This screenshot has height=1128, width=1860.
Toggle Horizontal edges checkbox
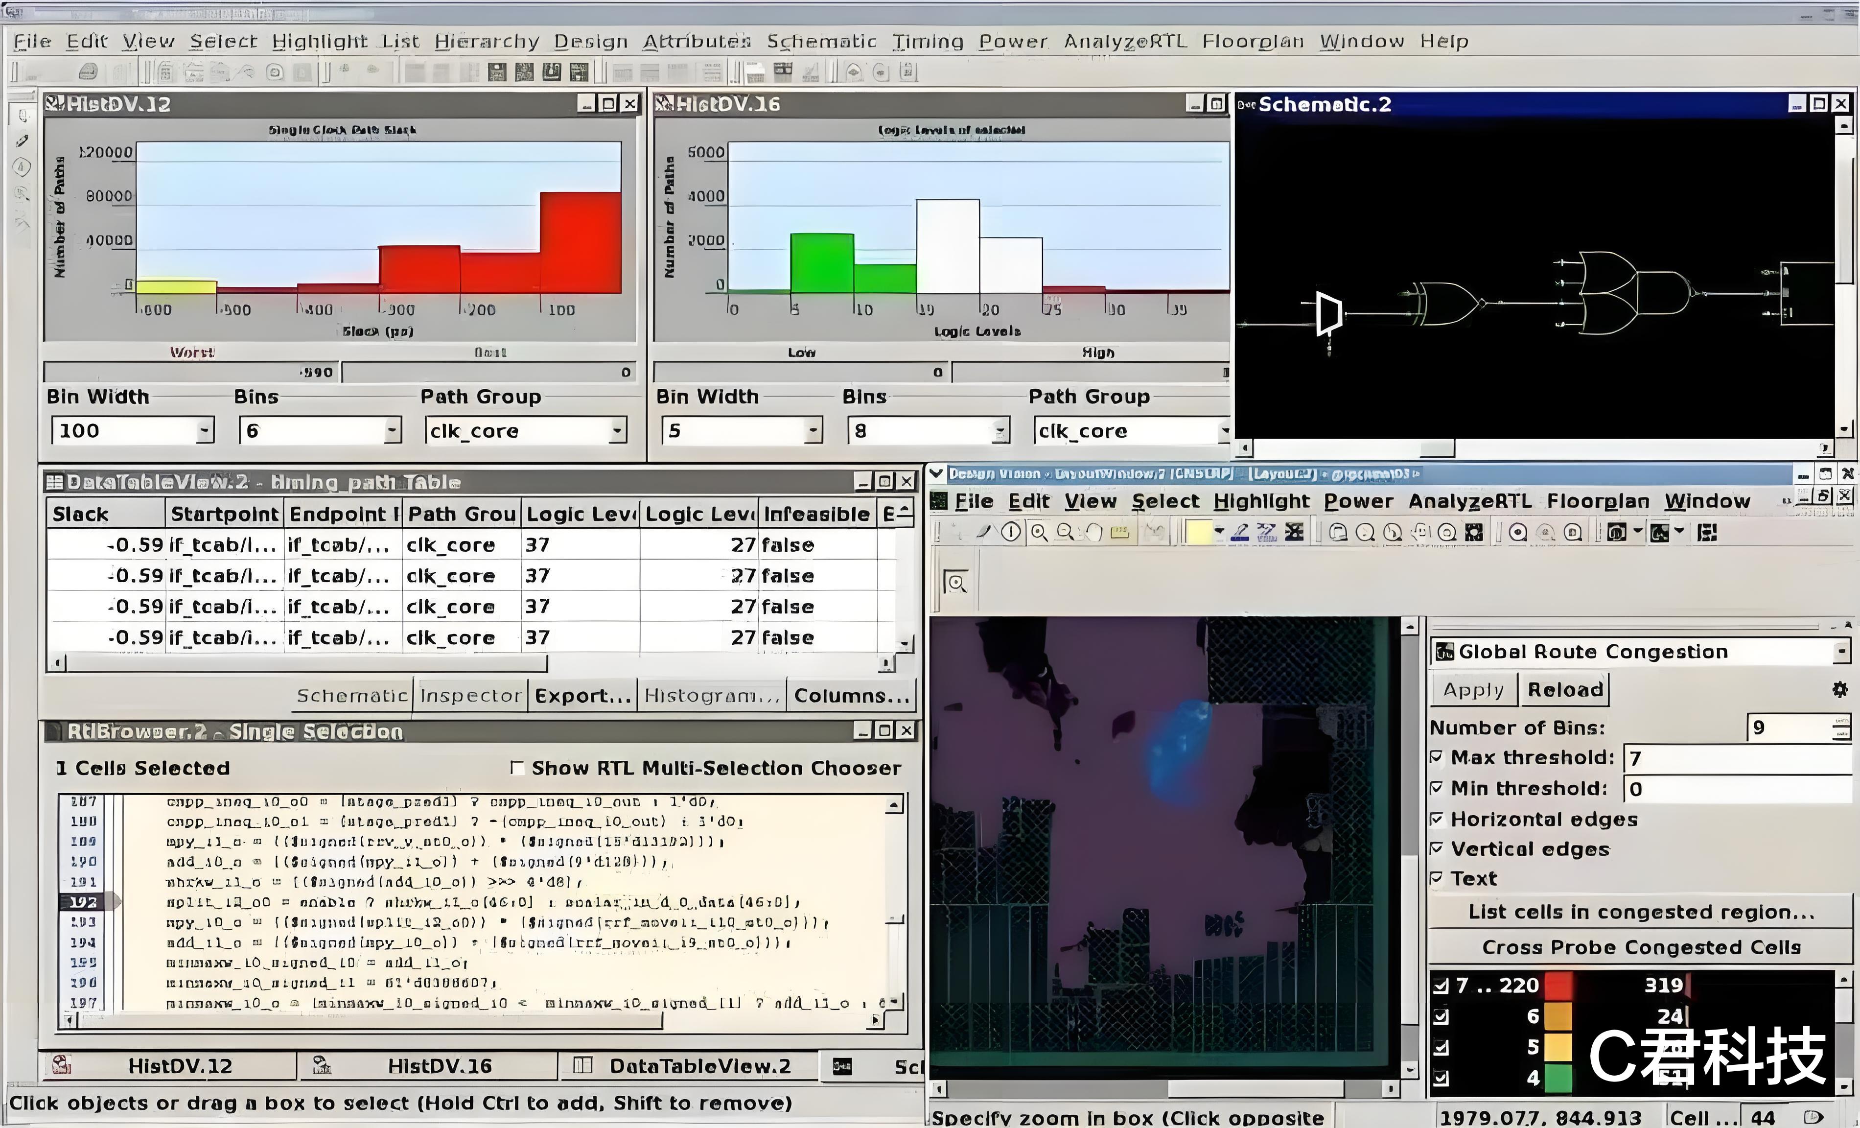1437,819
